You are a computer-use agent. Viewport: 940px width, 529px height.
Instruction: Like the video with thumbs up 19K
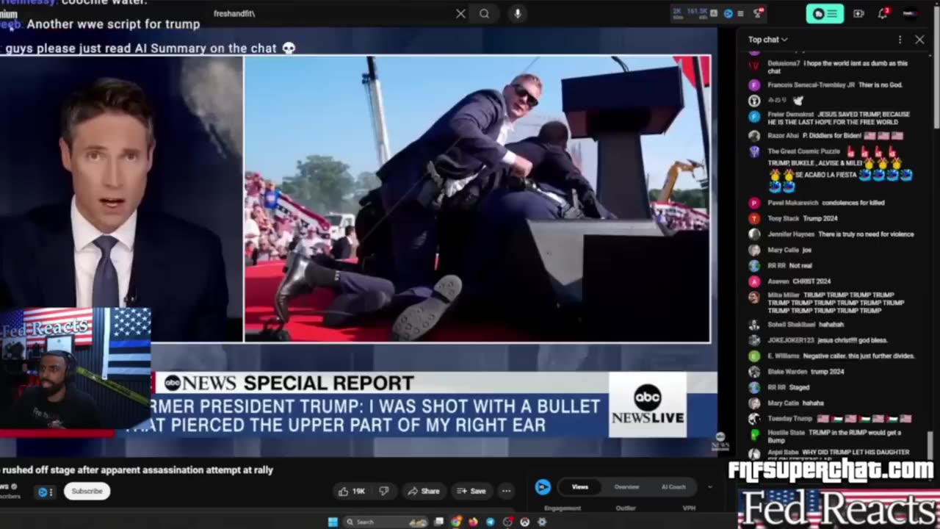pos(352,491)
